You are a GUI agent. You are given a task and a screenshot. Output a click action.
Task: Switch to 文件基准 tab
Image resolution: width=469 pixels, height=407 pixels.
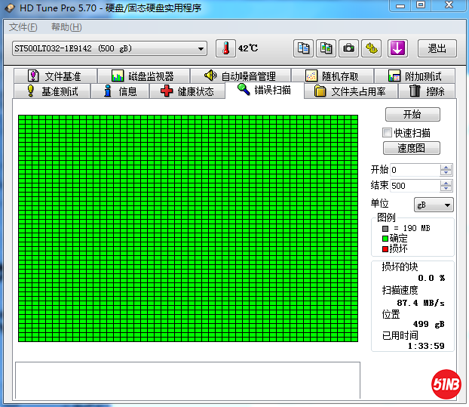click(55, 76)
